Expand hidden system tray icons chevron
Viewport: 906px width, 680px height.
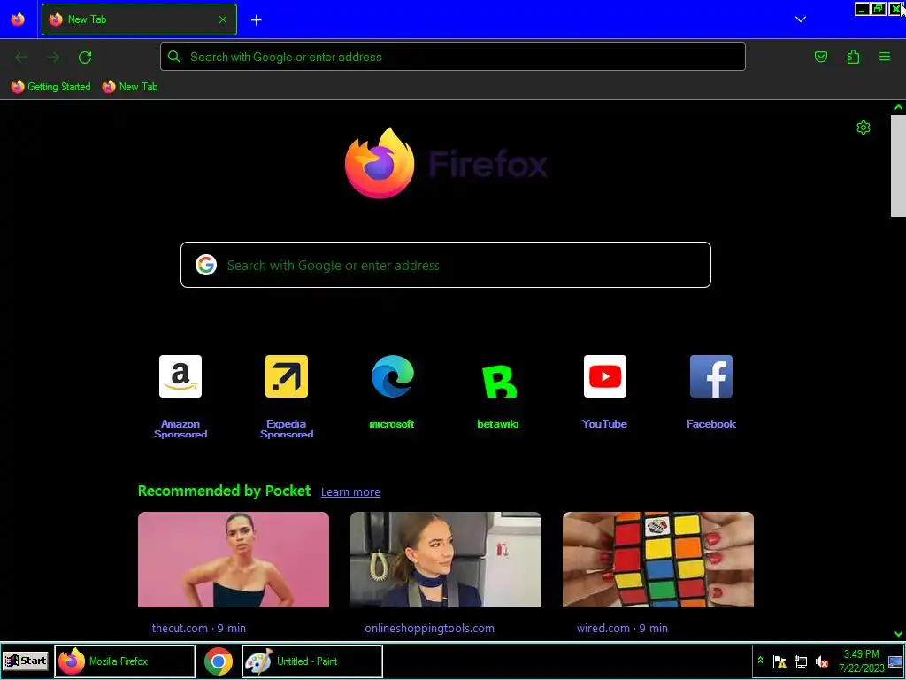760,661
